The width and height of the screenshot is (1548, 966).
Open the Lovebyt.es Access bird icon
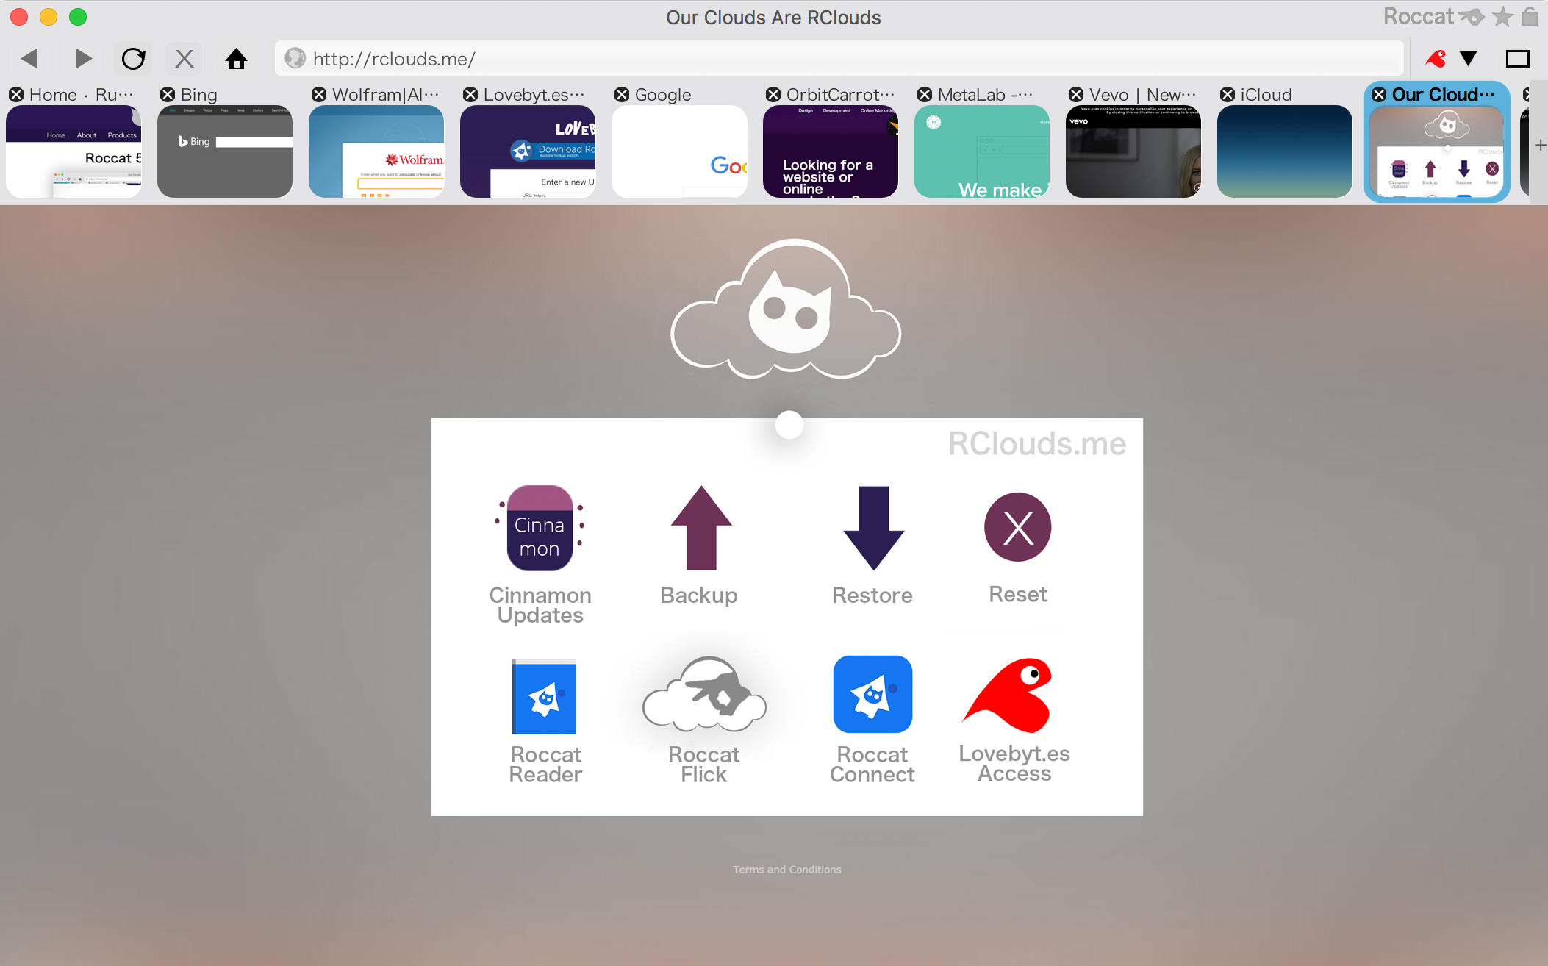(x=1008, y=695)
